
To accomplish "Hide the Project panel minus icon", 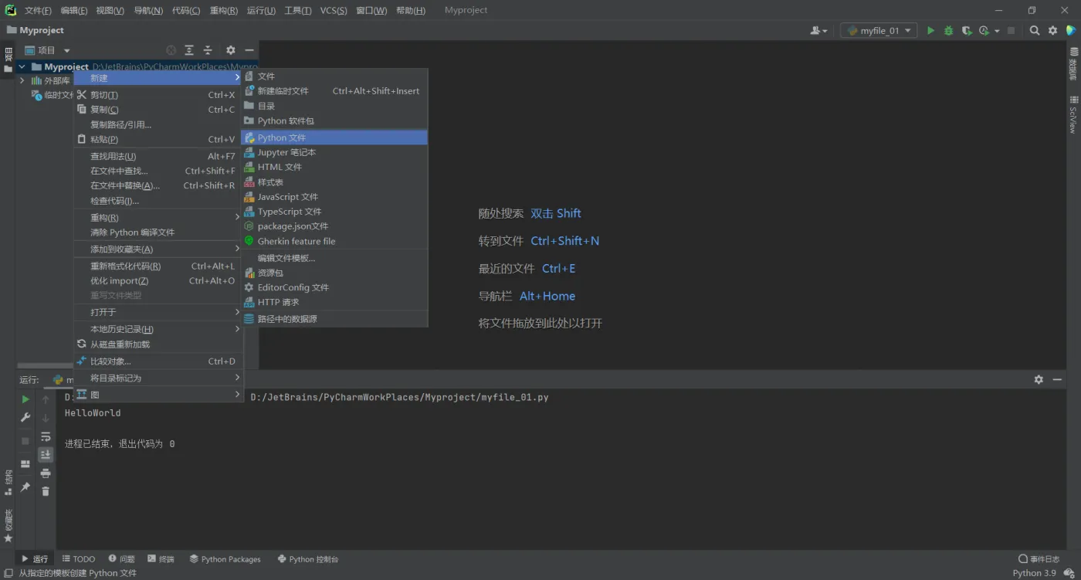I will [249, 50].
